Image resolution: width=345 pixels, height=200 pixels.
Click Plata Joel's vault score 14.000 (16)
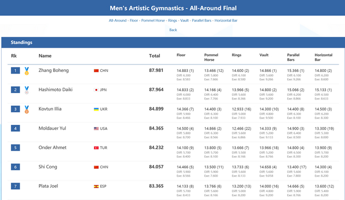(x=269, y=186)
